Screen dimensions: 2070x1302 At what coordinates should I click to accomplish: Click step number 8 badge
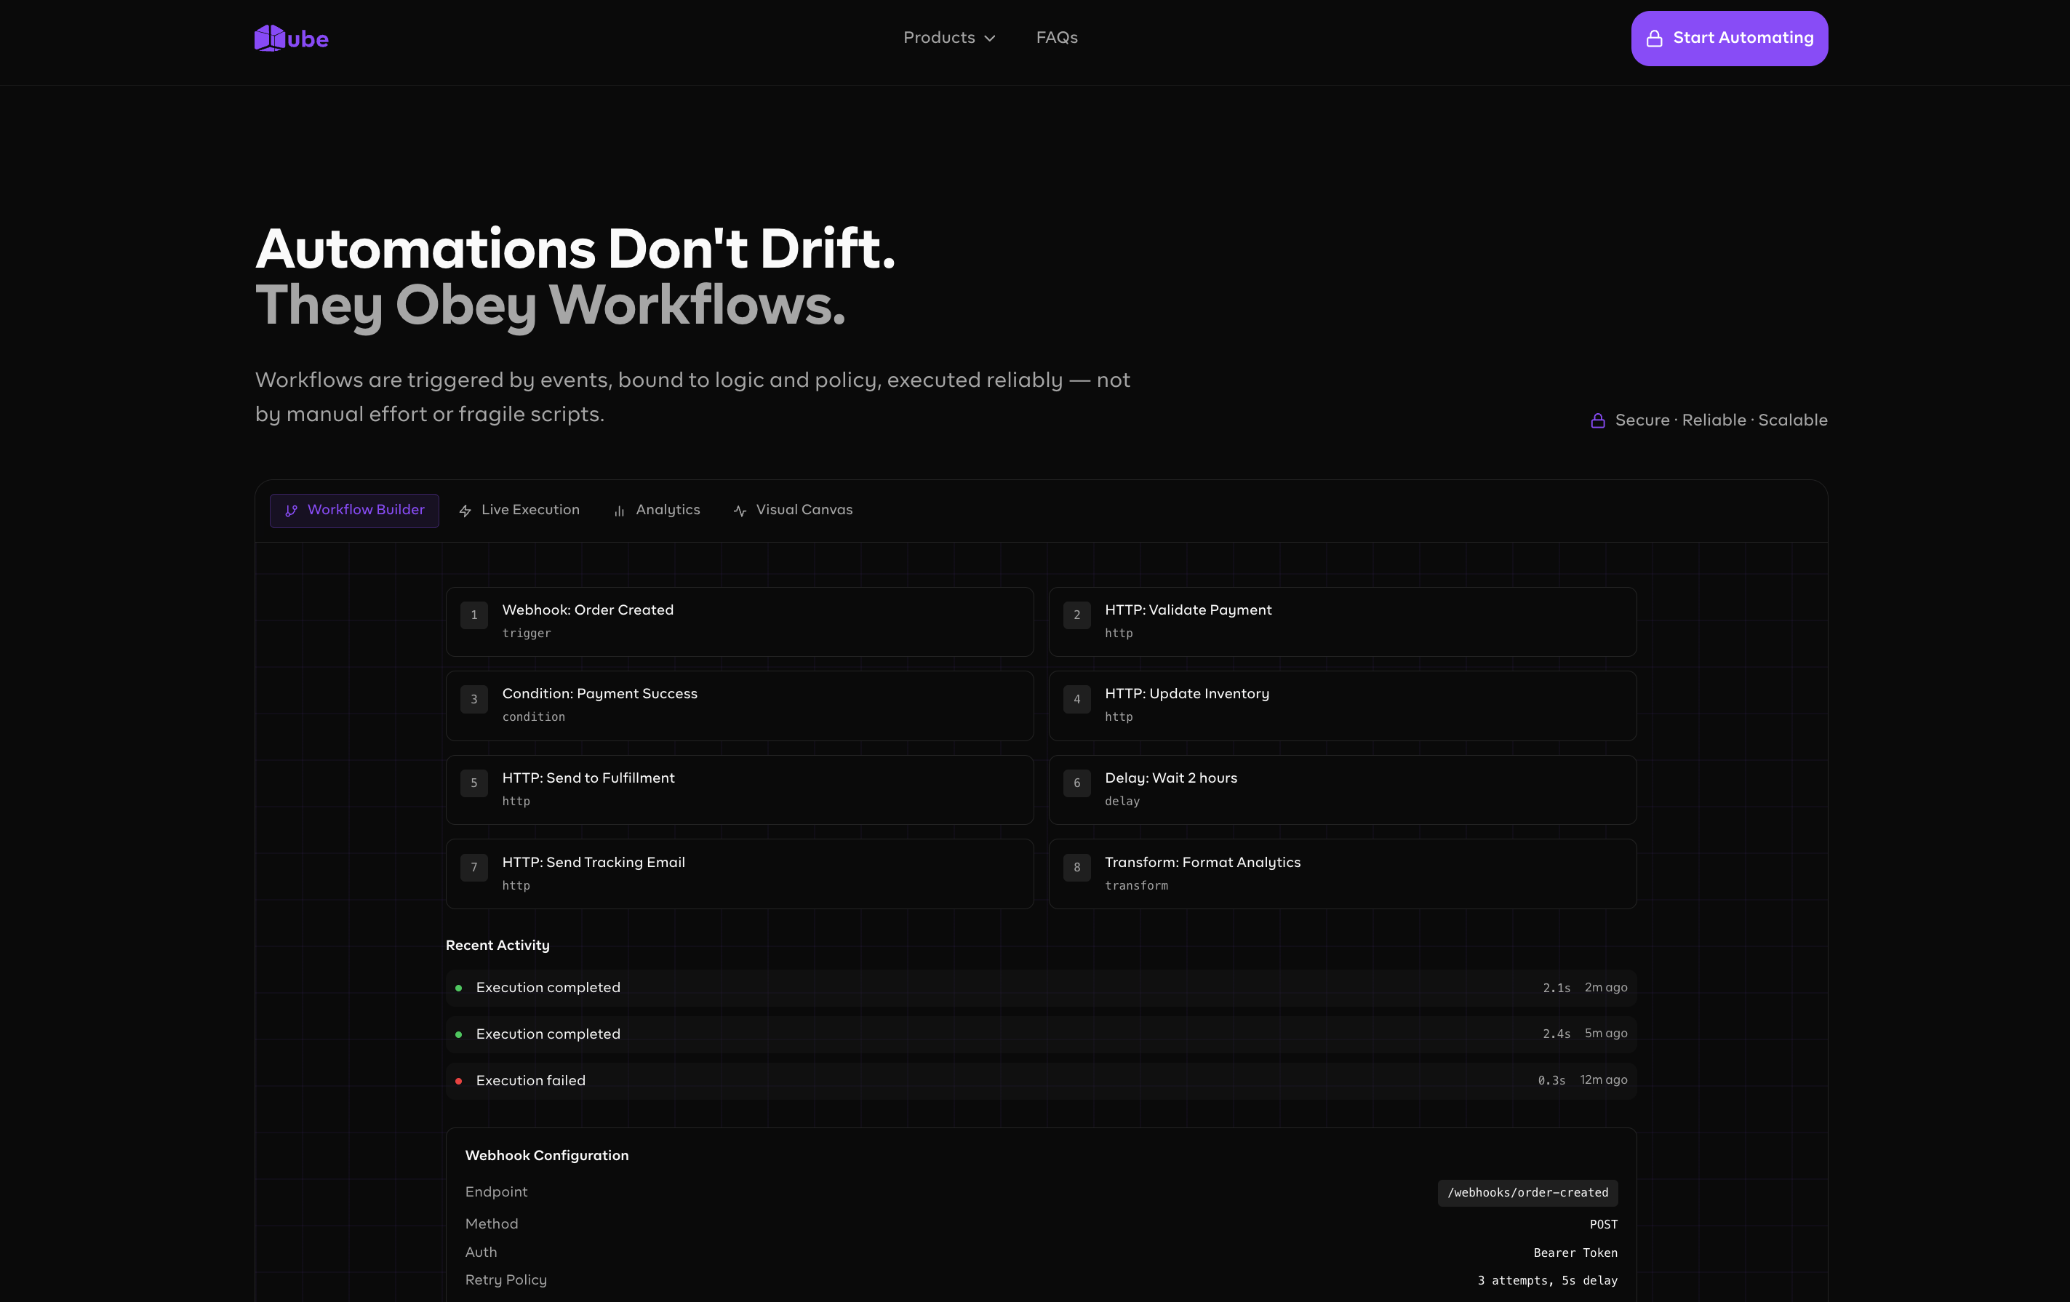[x=1076, y=867]
